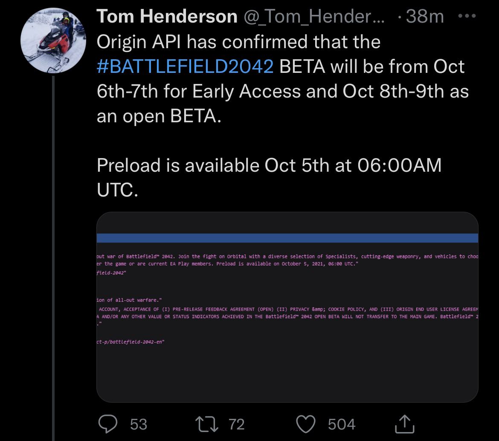Click the reply speech bubble icon
Image resolution: width=499 pixels, height=441 pixels.
[108, 424]
